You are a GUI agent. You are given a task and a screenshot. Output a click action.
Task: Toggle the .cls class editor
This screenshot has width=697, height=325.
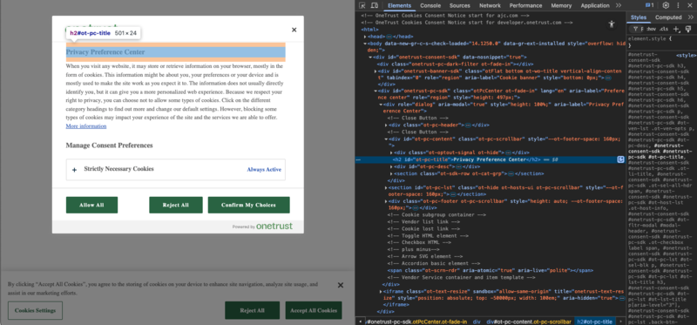point(664,29)
